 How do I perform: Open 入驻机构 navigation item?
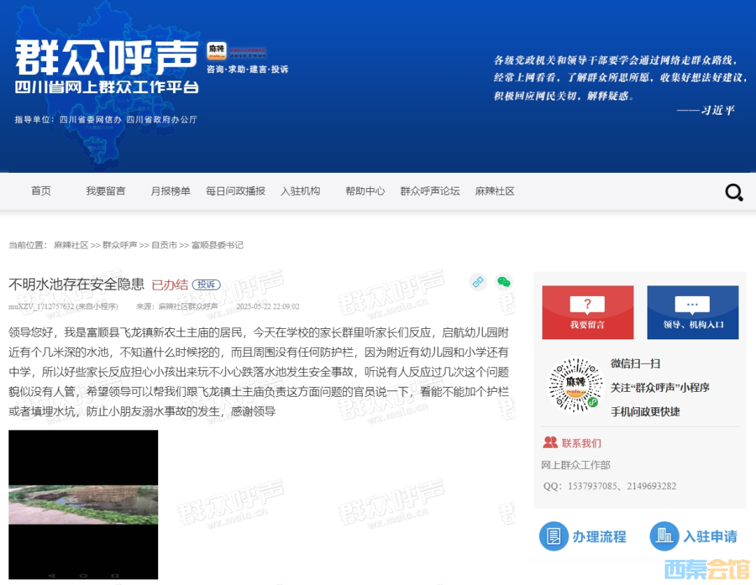coord(300,191)
